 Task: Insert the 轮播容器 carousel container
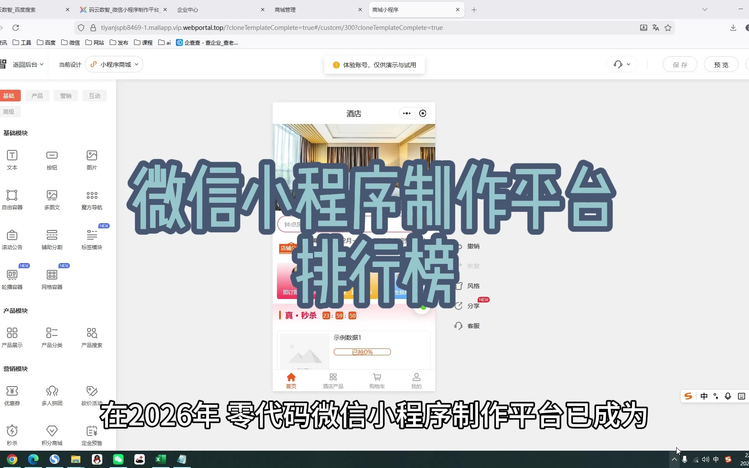12,279
